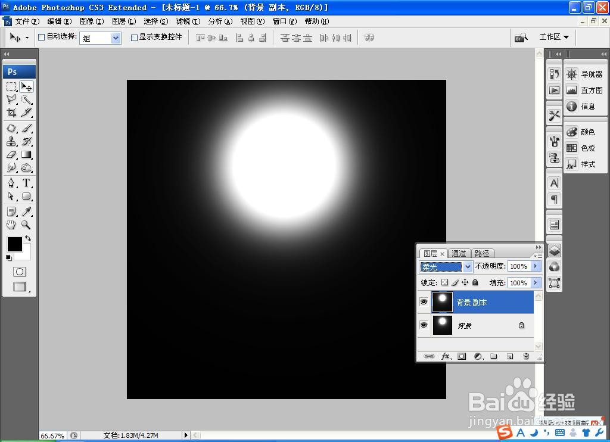This screenshot has height=442, width=610.
Task: Open the Layers panel options menu
Action: tap(538, 255)
